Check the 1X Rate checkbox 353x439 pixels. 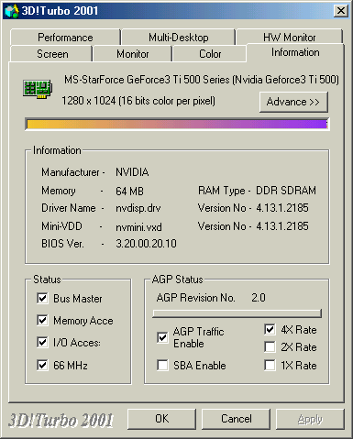pyautogui.click(x=270, y=365)
